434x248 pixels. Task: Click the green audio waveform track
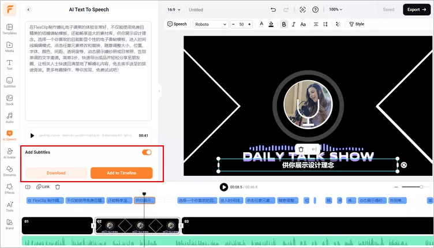pyautogui.click(x=227, y=241)
